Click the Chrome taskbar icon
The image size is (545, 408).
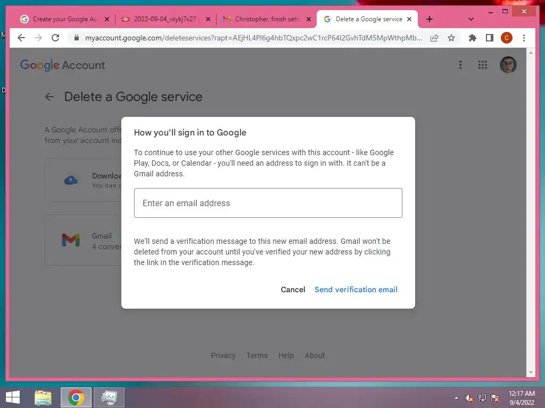pyautogui.click(x=76, y=397)
